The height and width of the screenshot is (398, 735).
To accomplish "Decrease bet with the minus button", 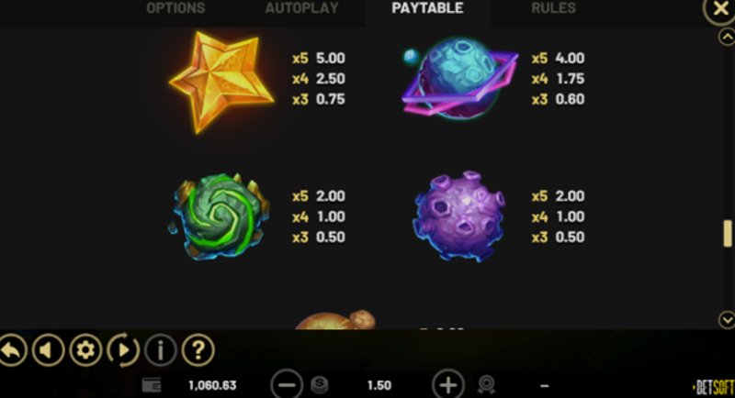I will pos(287,385).
